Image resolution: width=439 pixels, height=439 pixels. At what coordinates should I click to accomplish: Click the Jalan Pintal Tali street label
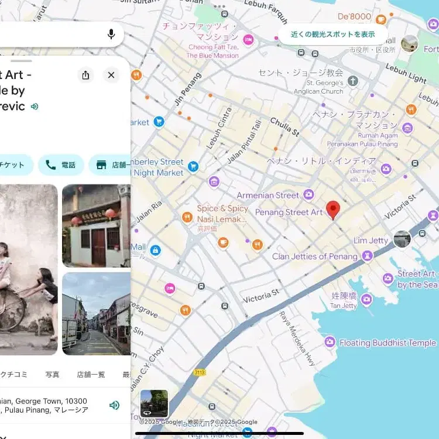click(x=244, y=142)
